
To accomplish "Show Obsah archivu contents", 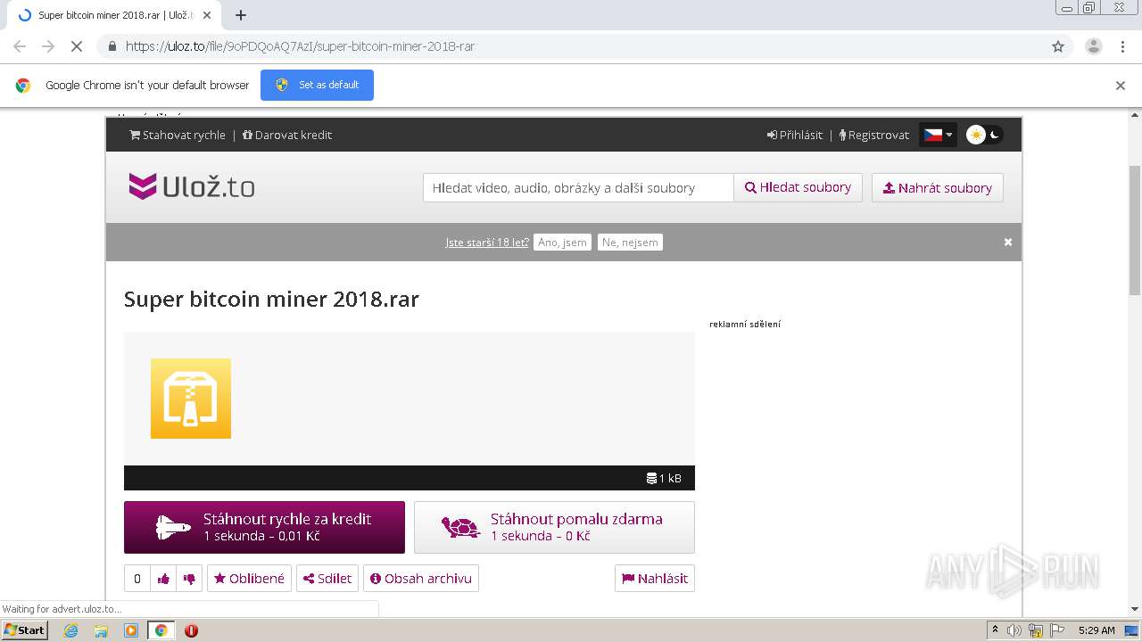I will point(421,579).
